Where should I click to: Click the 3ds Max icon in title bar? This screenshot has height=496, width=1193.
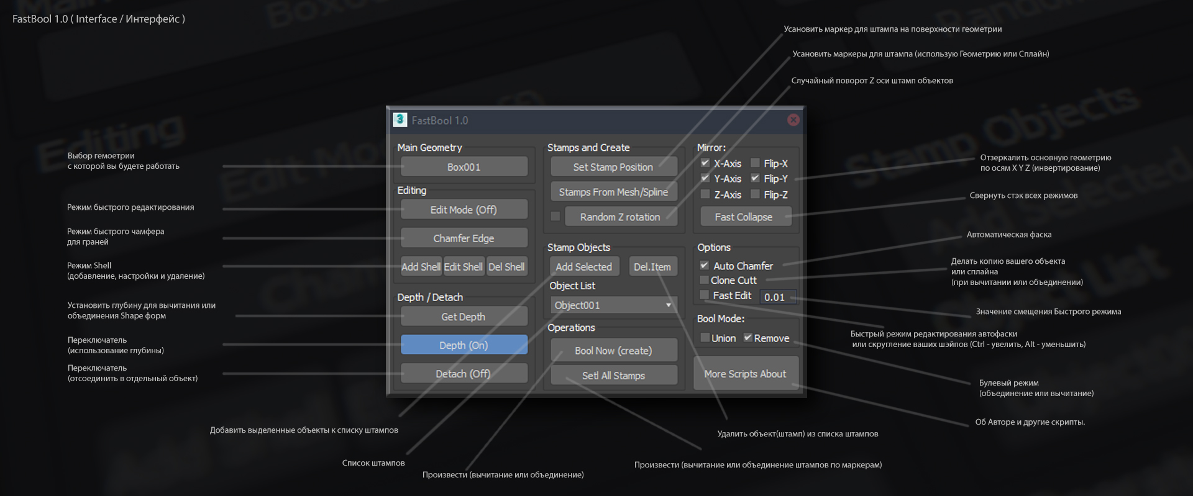(400, 120)
